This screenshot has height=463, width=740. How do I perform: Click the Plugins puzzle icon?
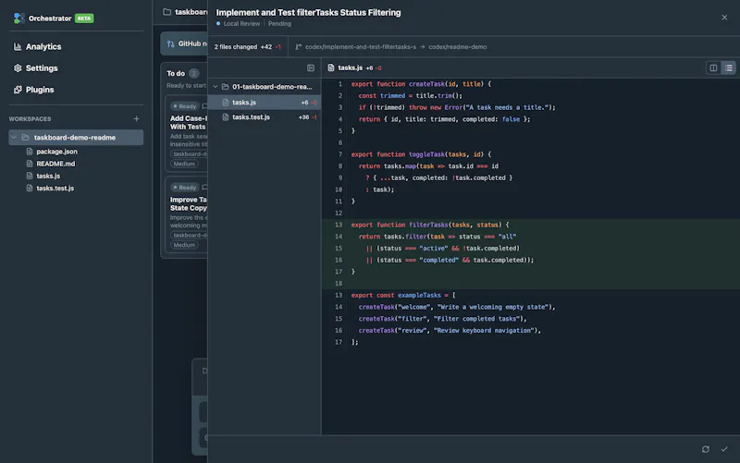[x=18, y=90]
